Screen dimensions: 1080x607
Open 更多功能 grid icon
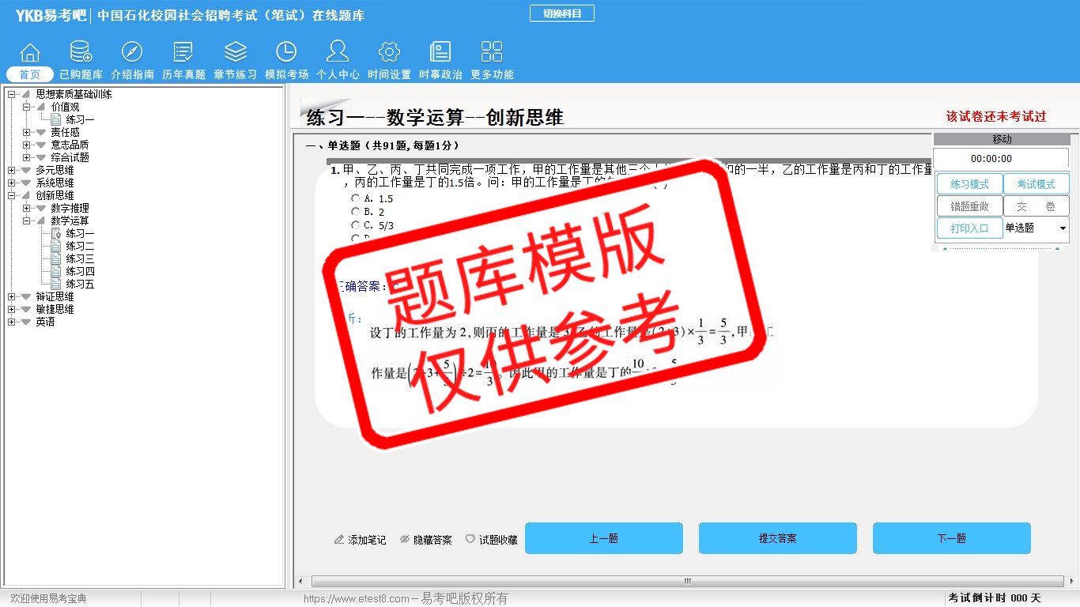pos(492,53)
